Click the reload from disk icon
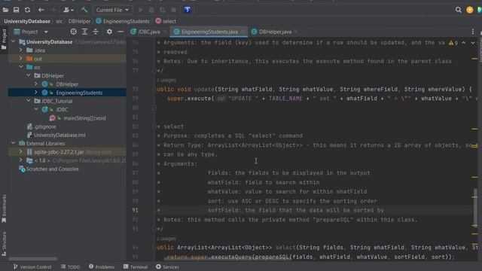The width and height of the screenshot is (482, 271). 27,10
